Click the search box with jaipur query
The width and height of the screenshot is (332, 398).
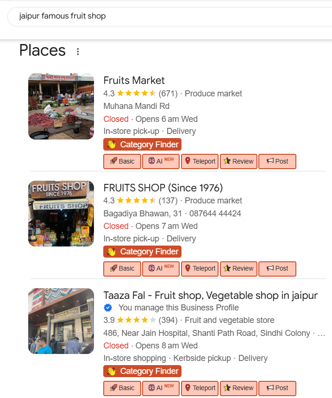pyautogui.click(x=167, y=16)
